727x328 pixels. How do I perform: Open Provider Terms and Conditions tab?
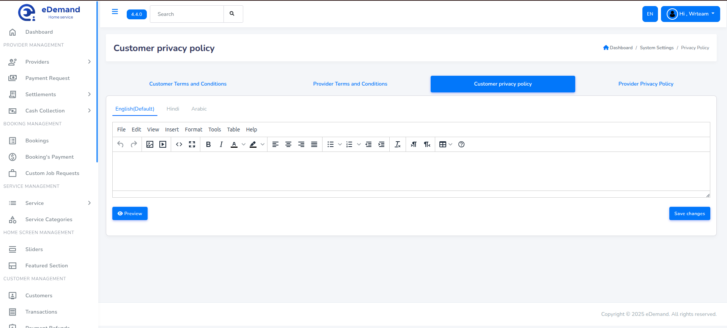(x=350, y=84)
